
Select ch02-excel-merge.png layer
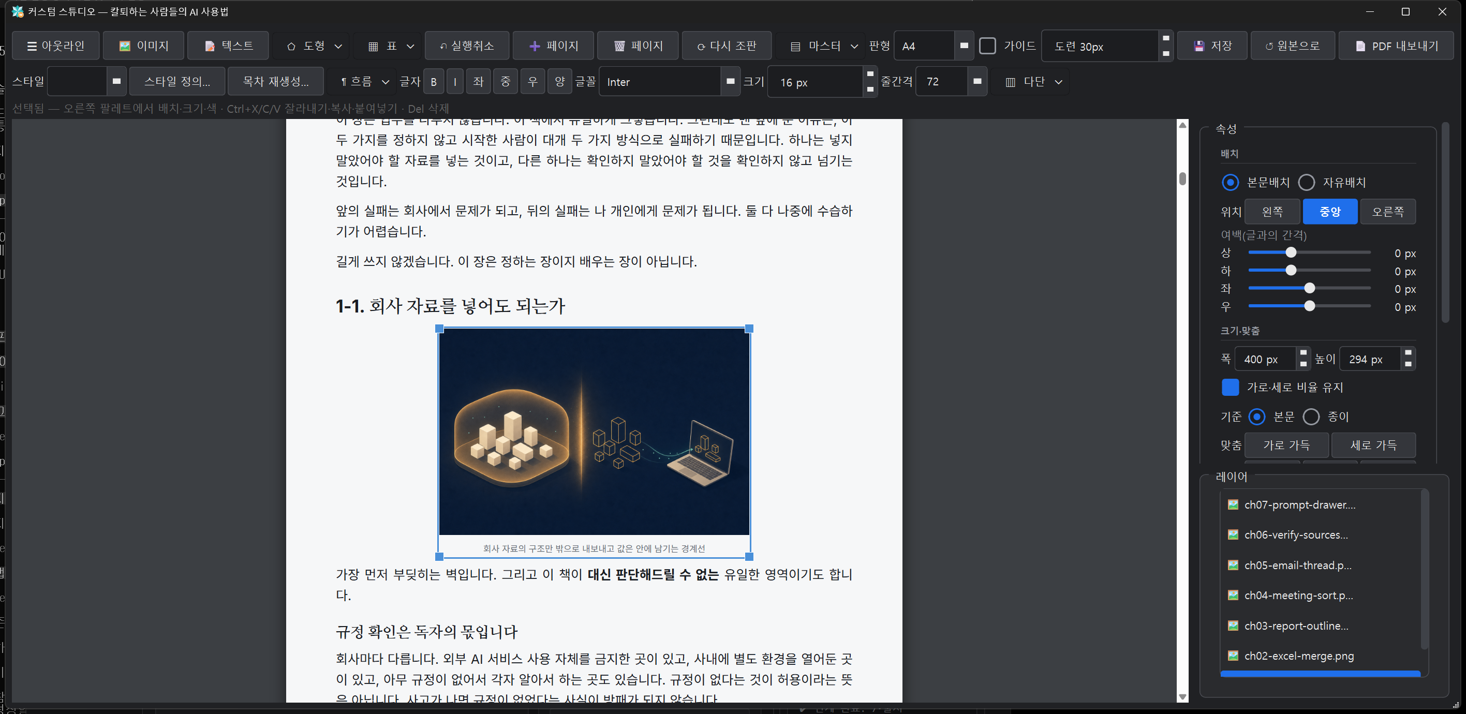click(x=1320, y=656)
